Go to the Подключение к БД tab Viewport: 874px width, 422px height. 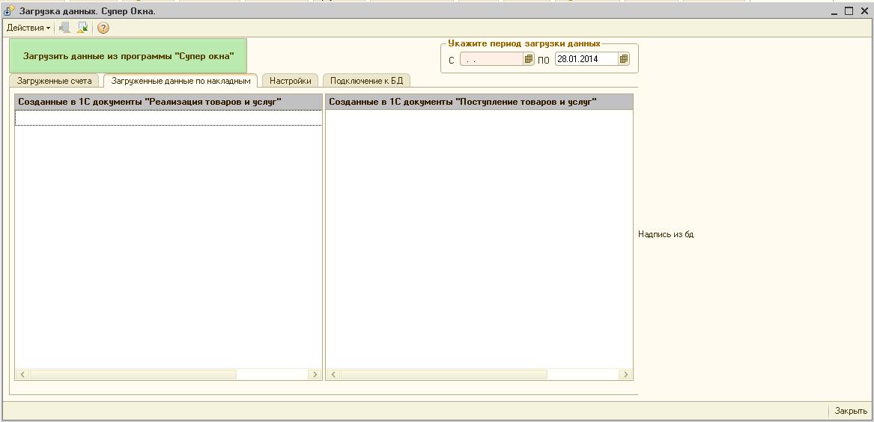click(366, 81)
